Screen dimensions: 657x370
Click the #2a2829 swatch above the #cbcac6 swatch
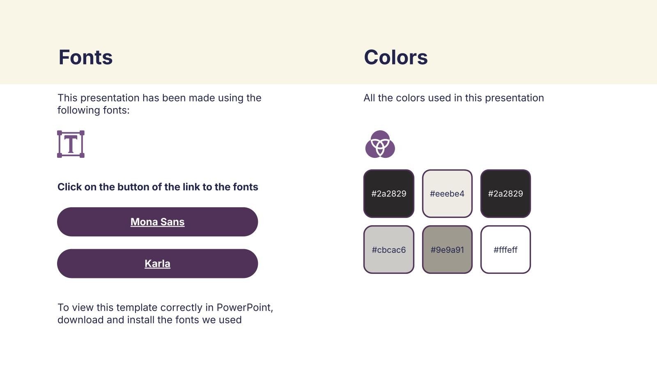(389, 194)
